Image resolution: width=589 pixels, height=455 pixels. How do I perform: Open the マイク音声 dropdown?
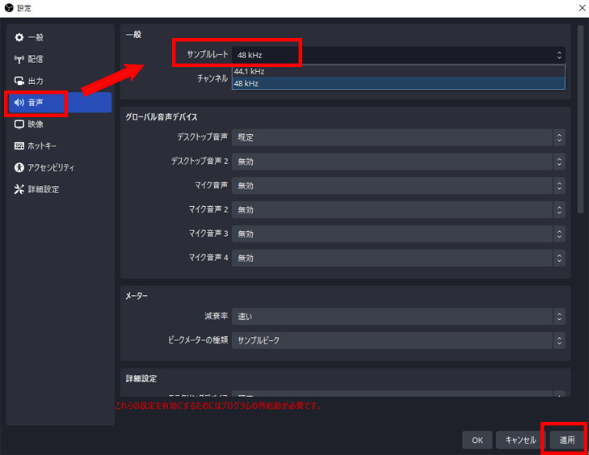(x=398, y=186)
